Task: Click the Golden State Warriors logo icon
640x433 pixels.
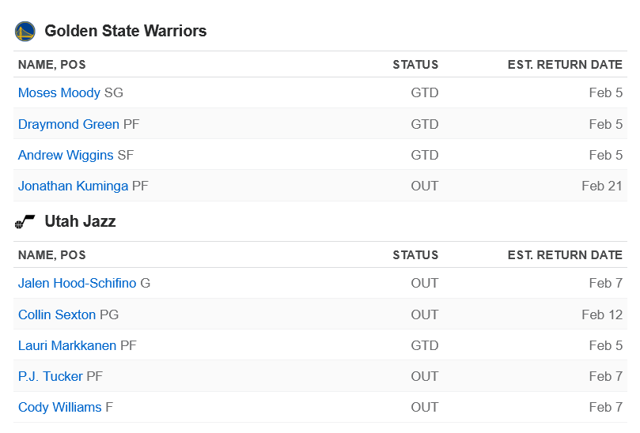Action: click(25, 32)
